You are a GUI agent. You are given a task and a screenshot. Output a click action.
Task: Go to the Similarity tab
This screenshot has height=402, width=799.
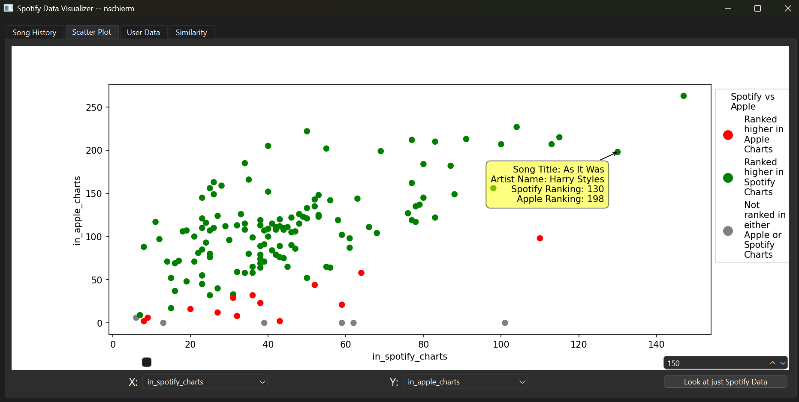191,33
